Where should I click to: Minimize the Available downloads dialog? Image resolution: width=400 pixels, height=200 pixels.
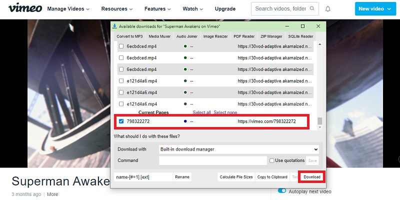click(287, 26)
